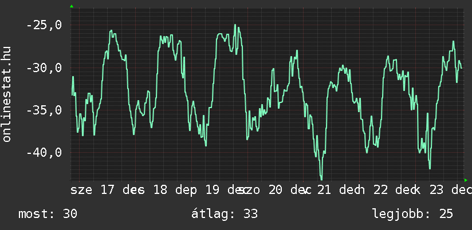Select the -40,0 y-axis label
The image size is (472, 230).
44,153
